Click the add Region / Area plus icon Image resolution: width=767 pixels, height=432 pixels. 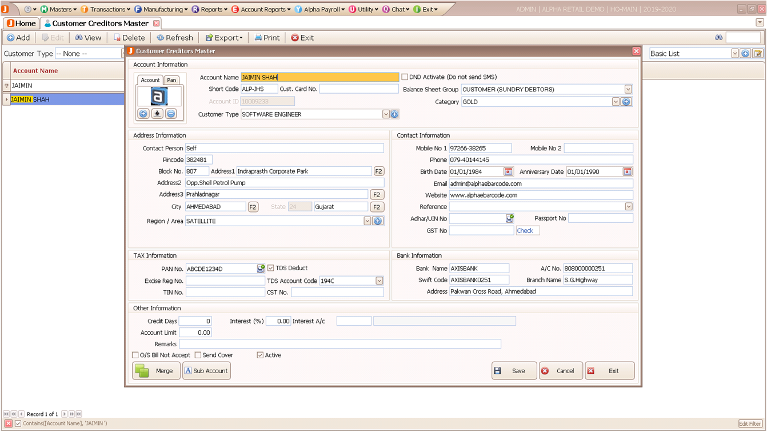[378, 221]
